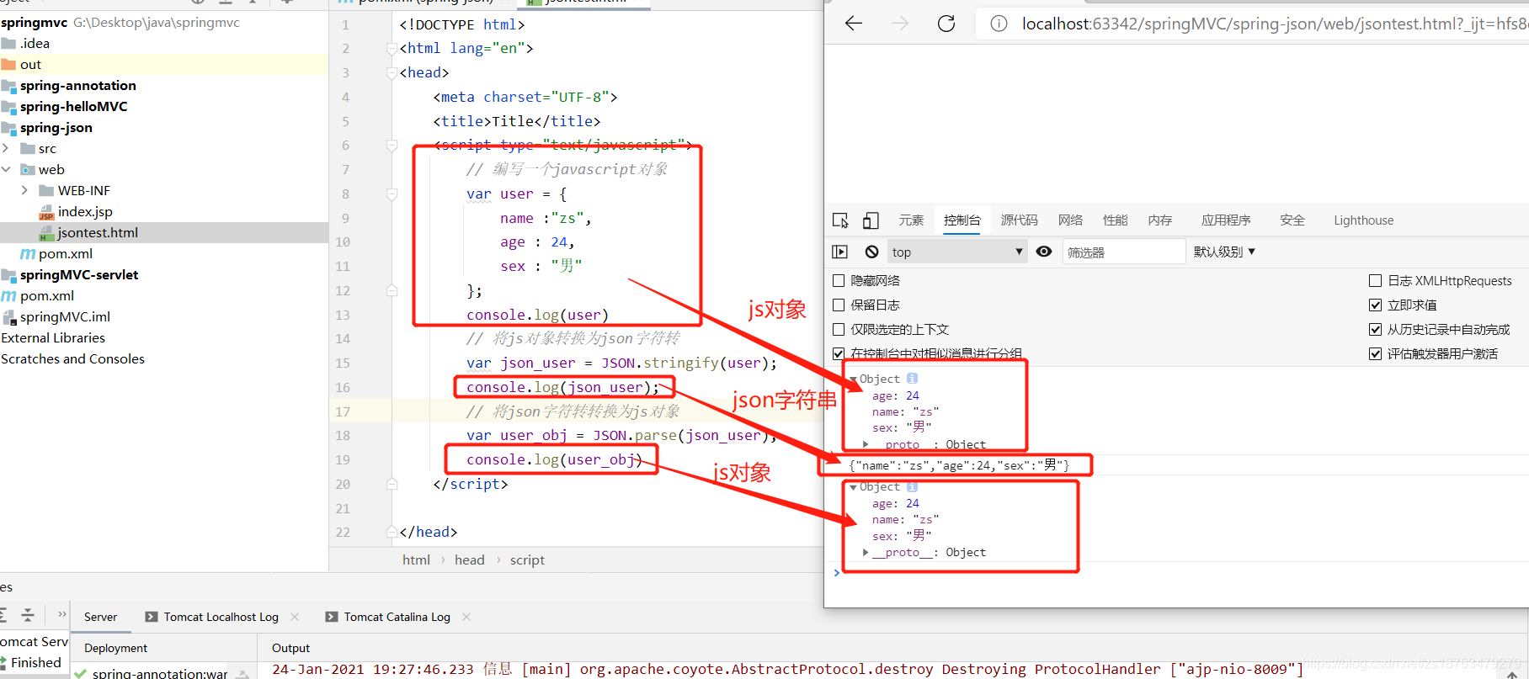Click the spring-helloMVC module icon
The image size is (1529, 679).
[x=9, y=107]
